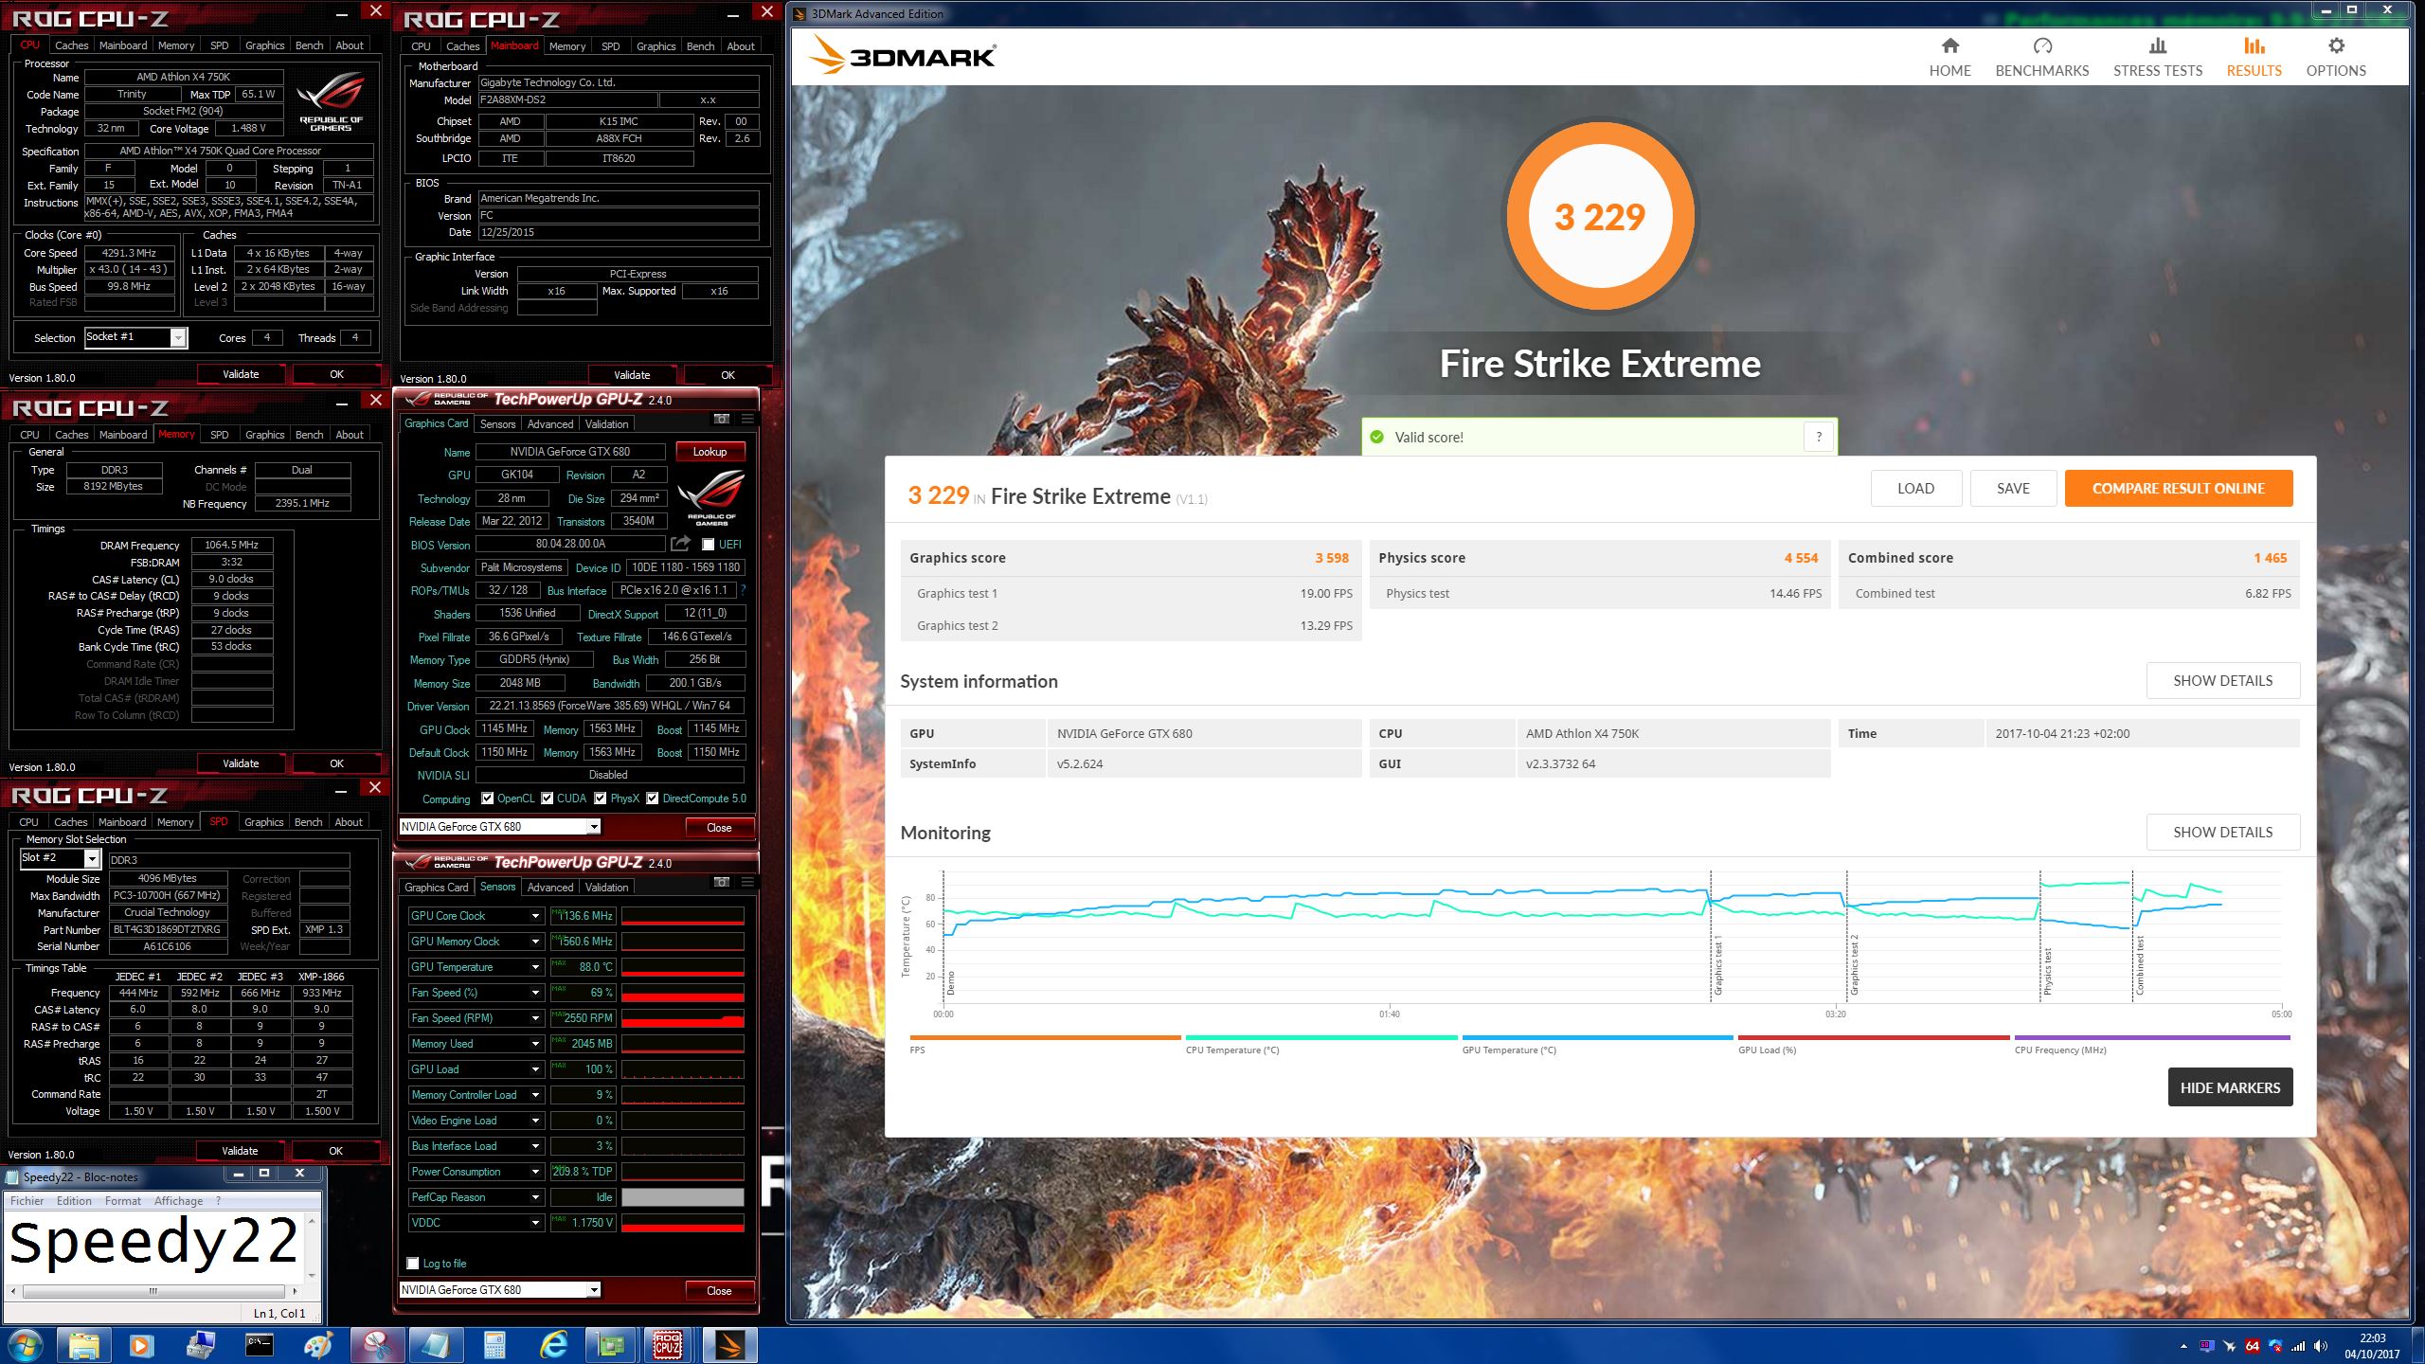
Task: Open Windows Start menu orb
Action: (24, 1345)
